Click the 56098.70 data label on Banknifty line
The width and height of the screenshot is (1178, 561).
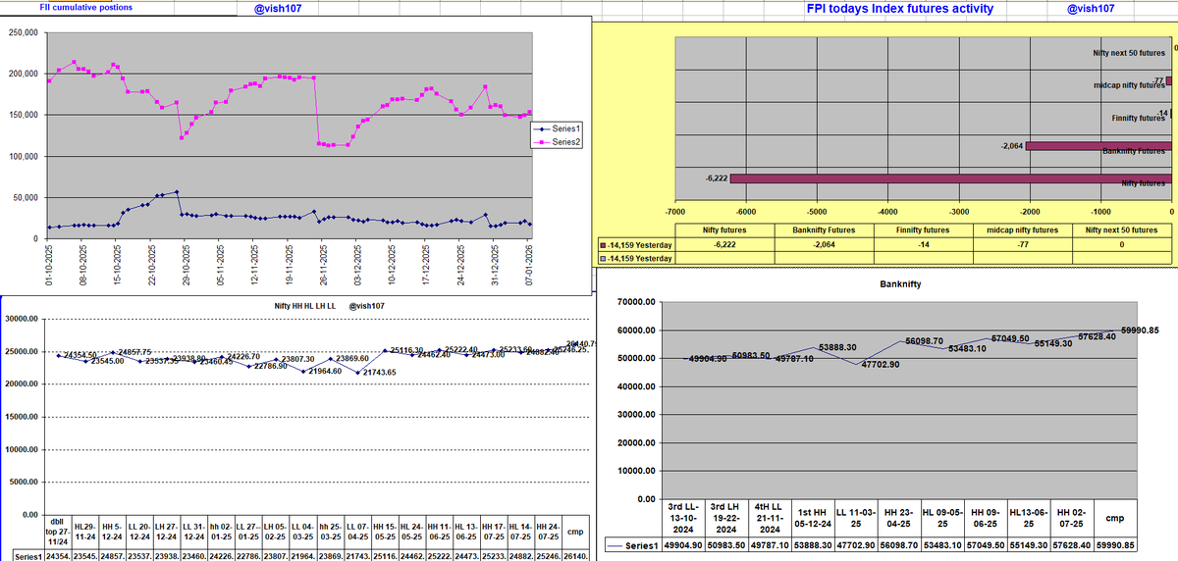[x=925, y=340]
